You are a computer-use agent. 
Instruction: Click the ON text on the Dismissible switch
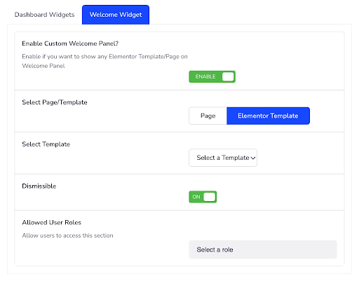(x=196, y=197)
